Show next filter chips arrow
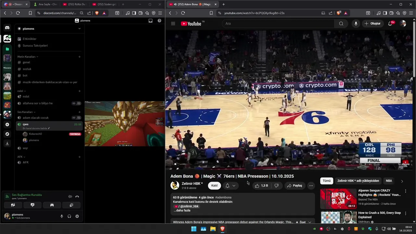This screenshot has width=416, height=234. point(402,181)
